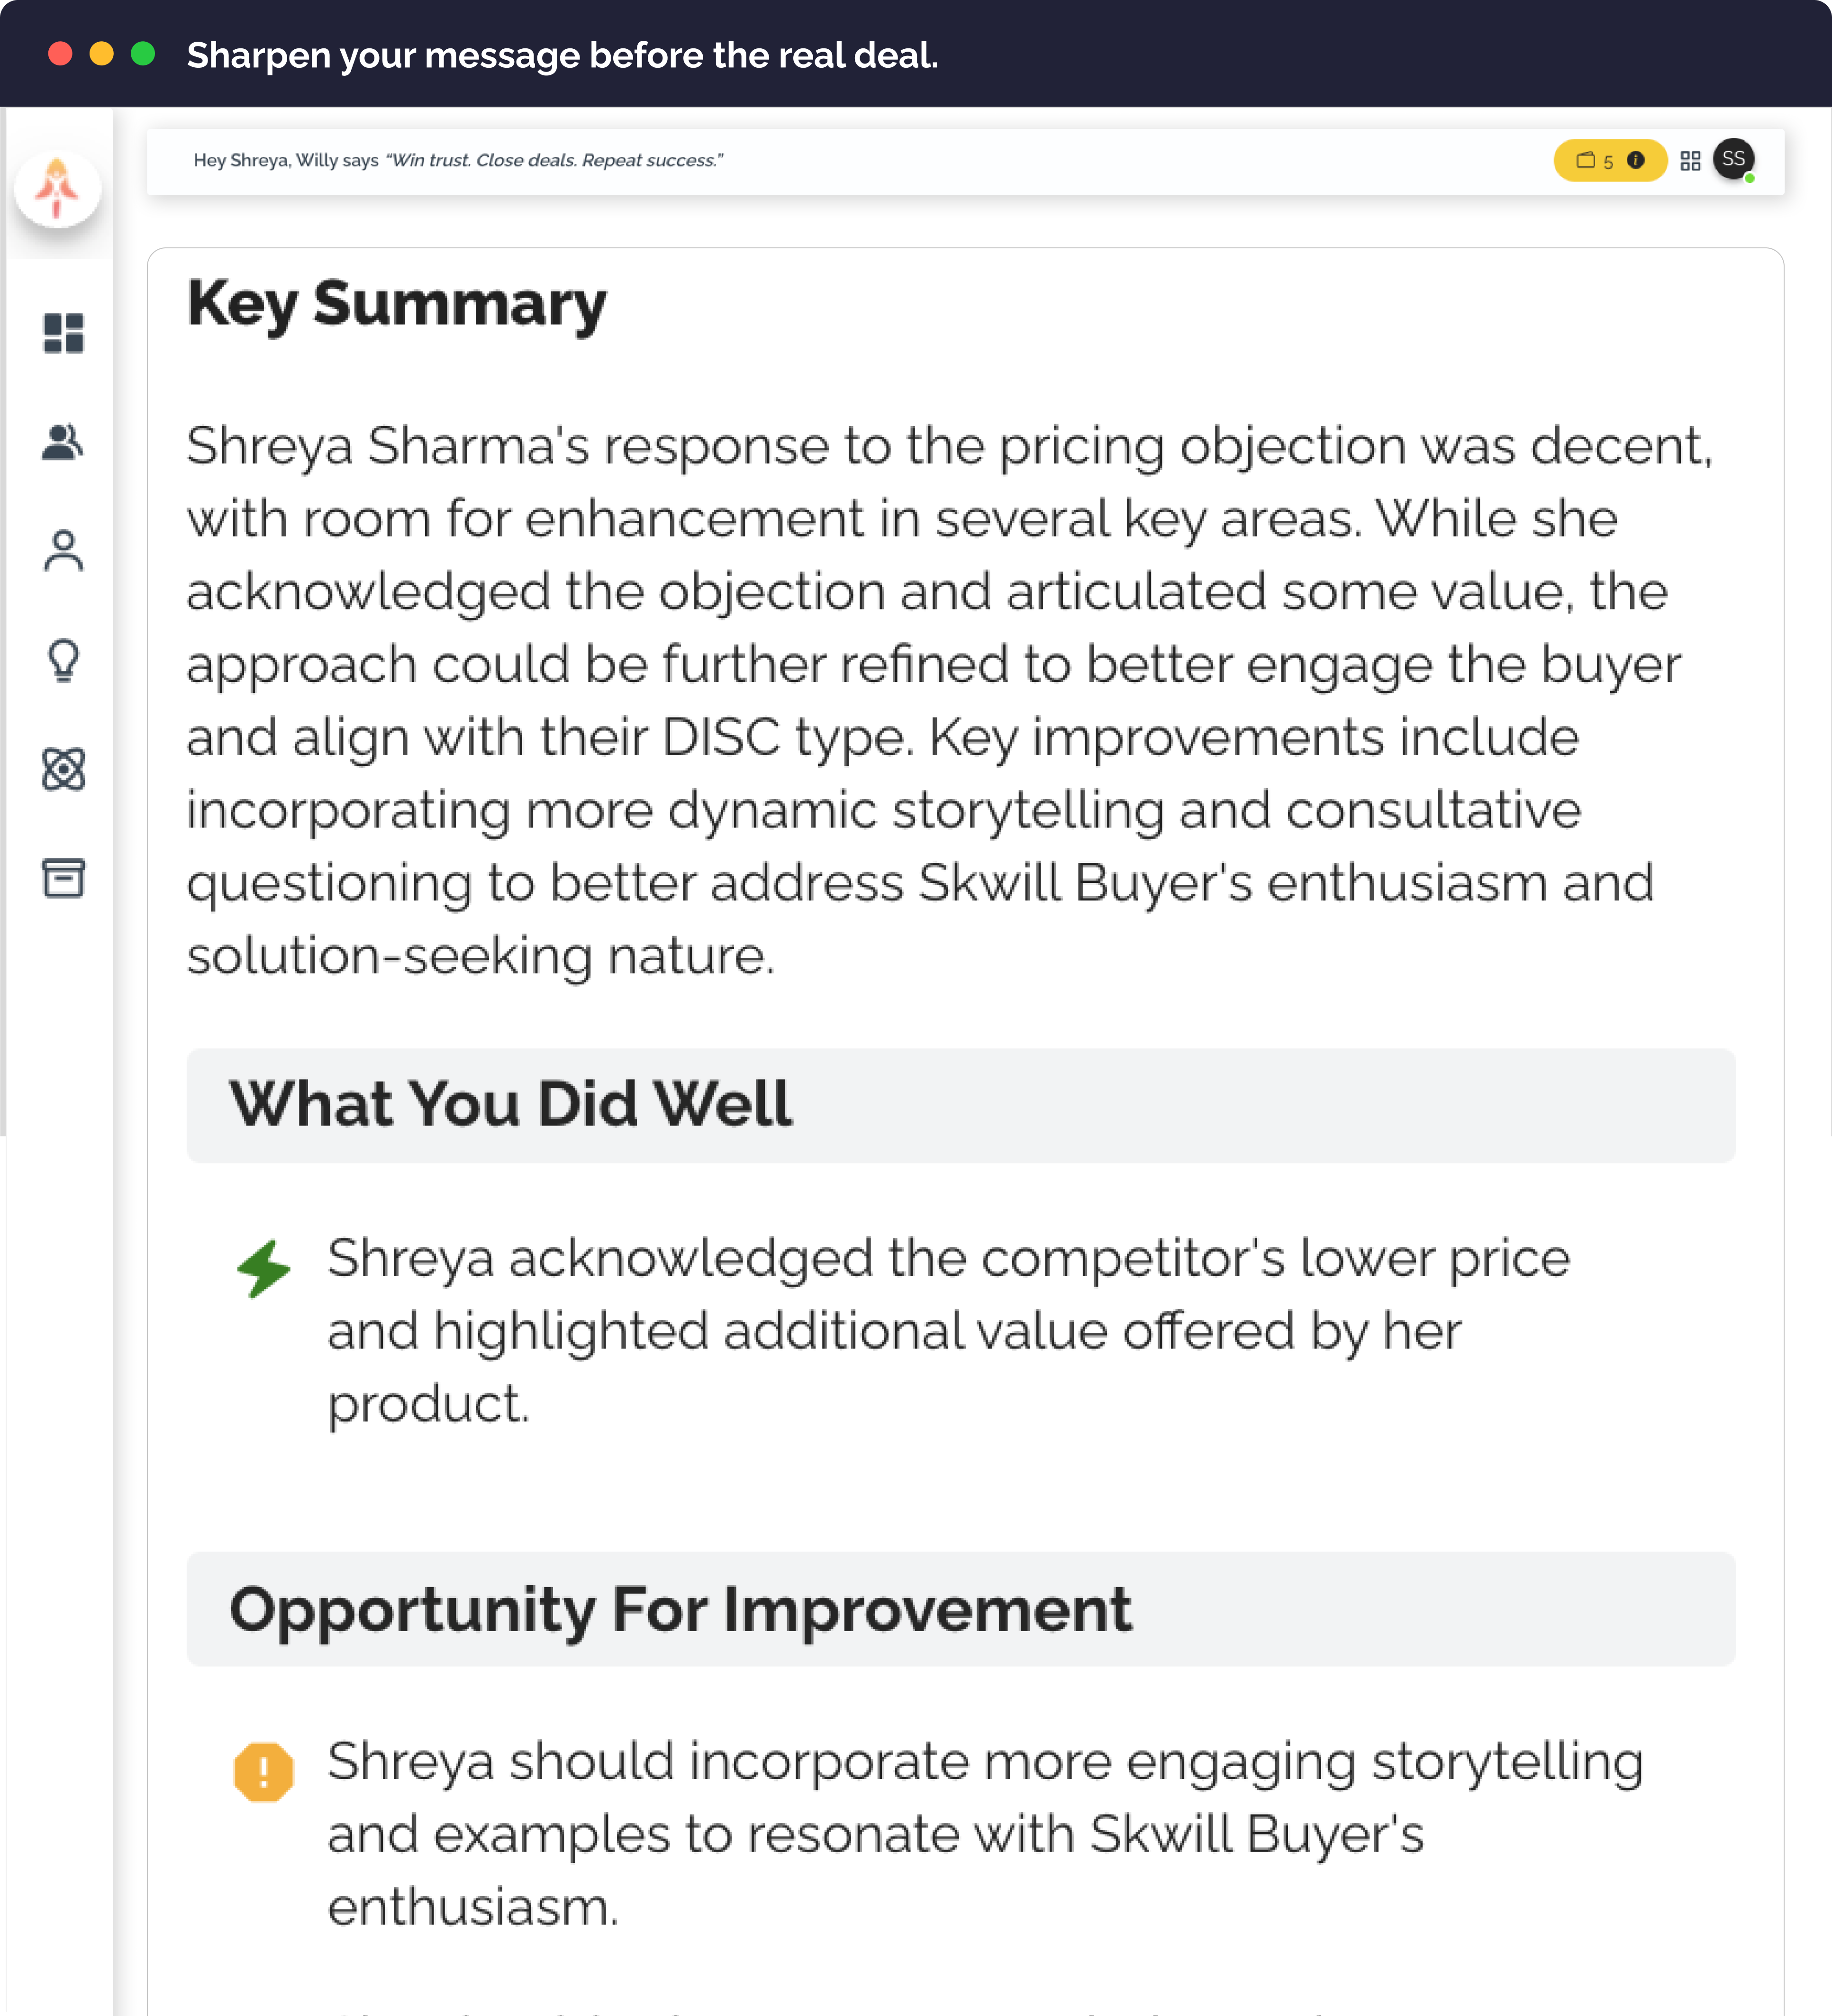Open the four-square apps grid icon
This screenshot has width=1832, height=2016.
point(1690,161)
